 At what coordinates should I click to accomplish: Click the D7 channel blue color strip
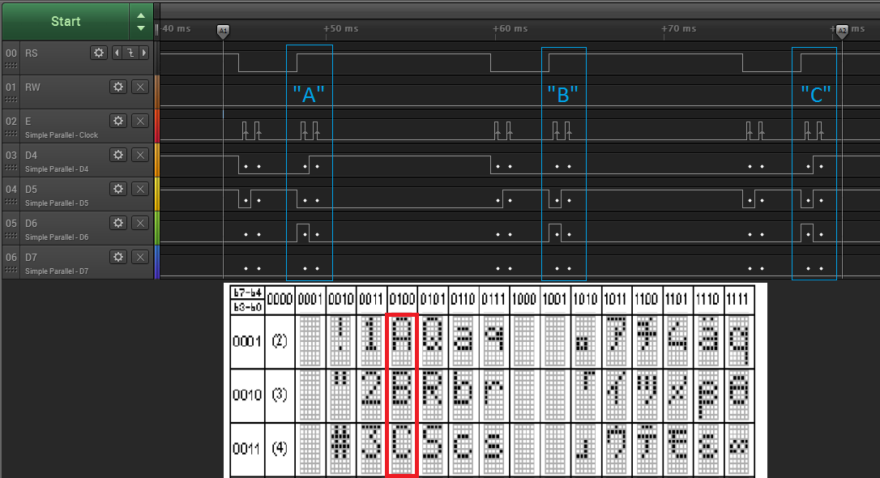[157, 262]
